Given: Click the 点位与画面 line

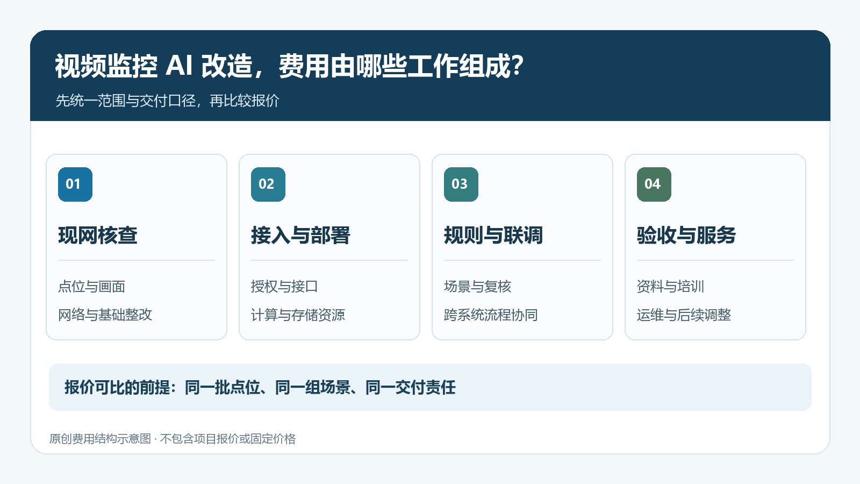Looking at the screenshot, I should 92,287.
